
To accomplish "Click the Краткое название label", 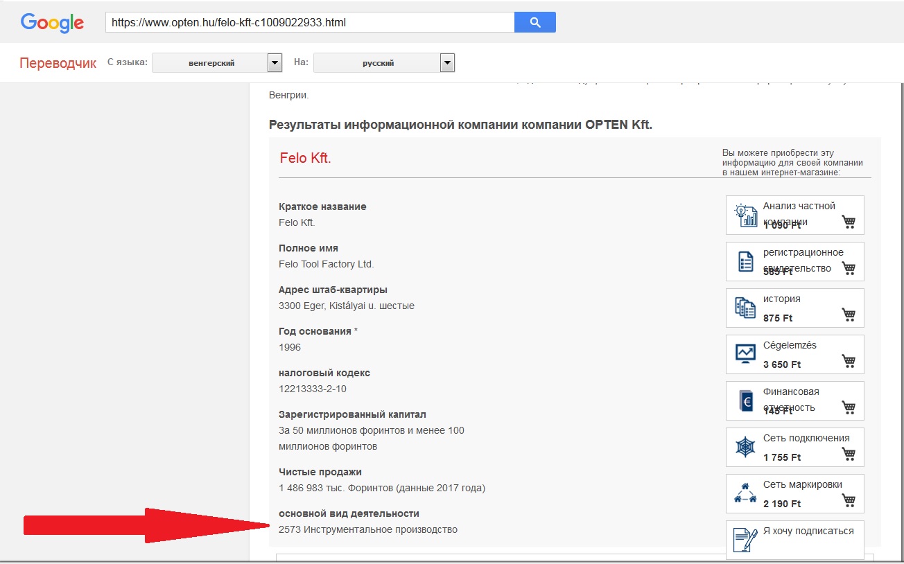I will (322, 206).
